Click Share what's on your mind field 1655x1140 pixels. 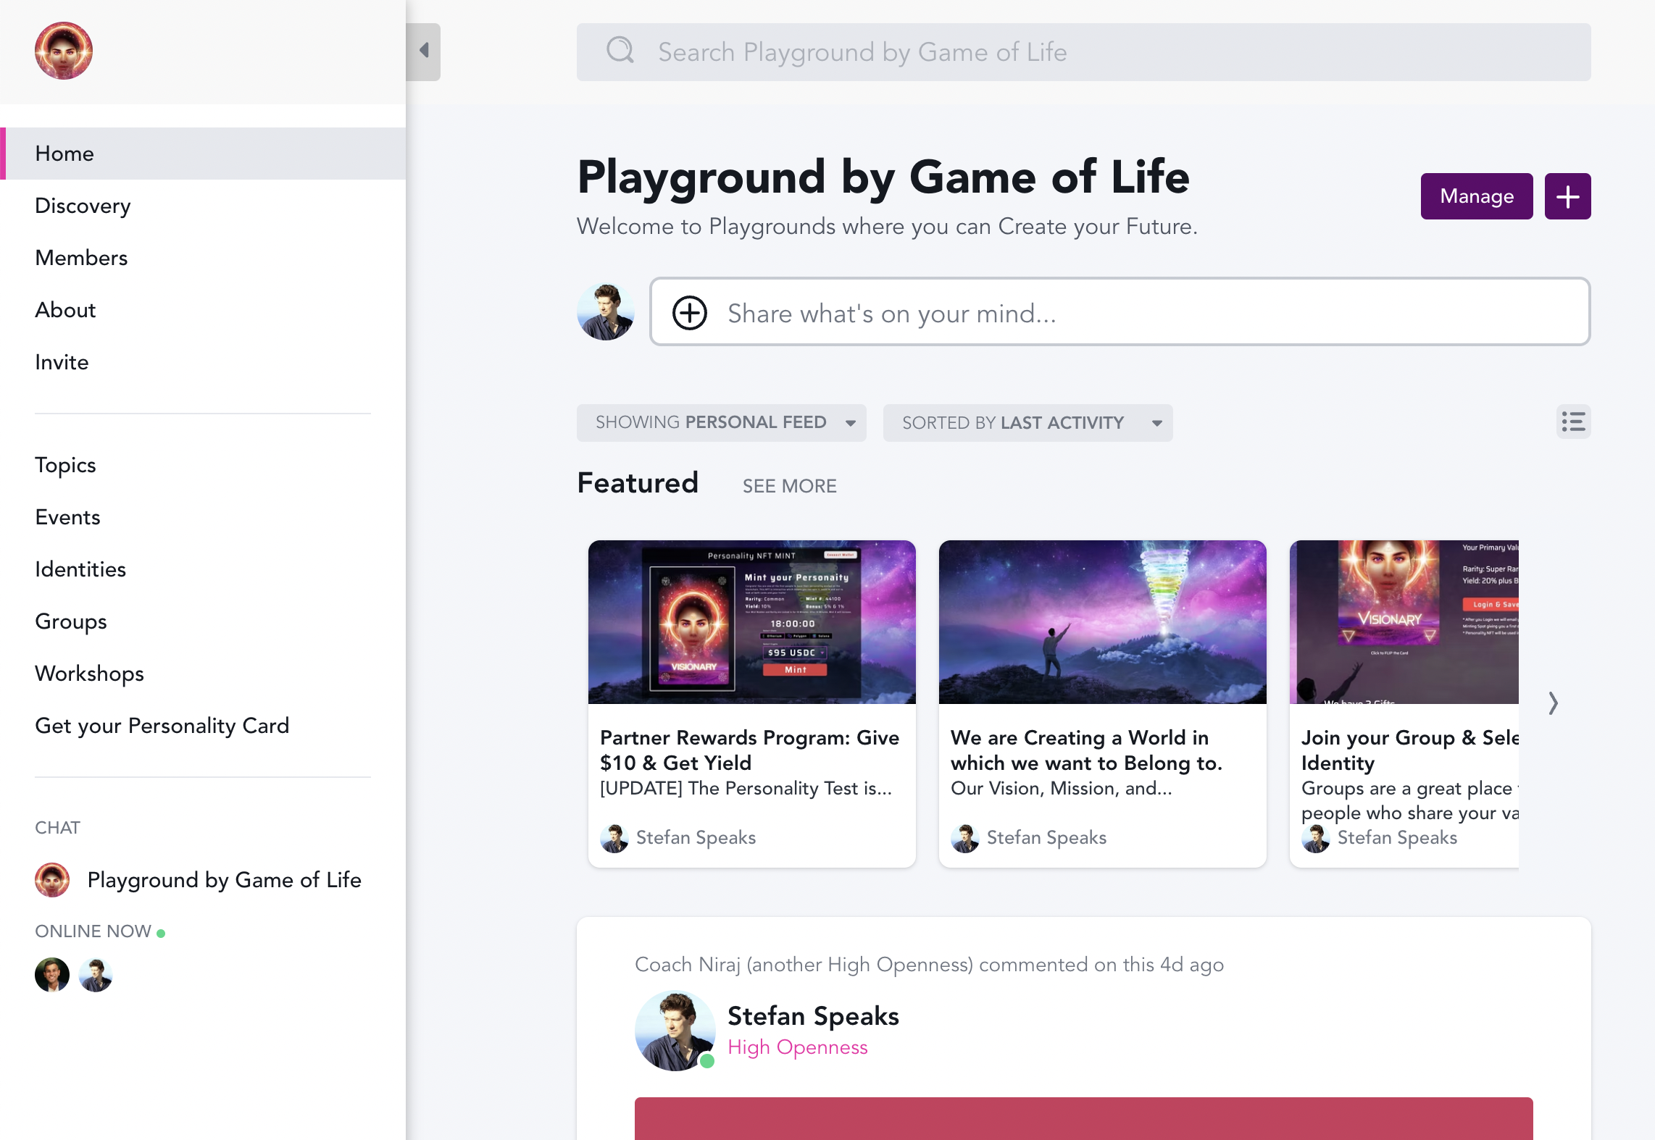pos(1120,312)
